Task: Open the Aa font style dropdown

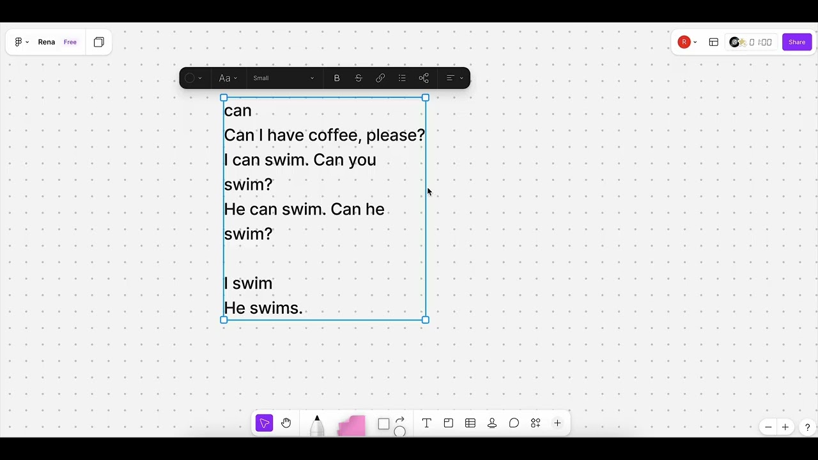Action: coord(228,78)
